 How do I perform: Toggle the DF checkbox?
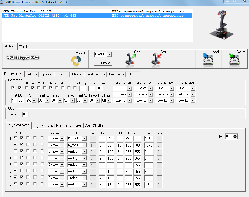(x=19, y=88)
